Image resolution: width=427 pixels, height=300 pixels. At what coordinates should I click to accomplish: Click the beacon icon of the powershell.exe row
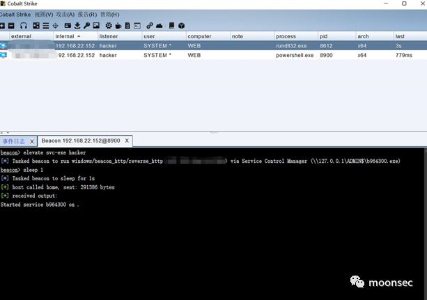coord(3,55)
